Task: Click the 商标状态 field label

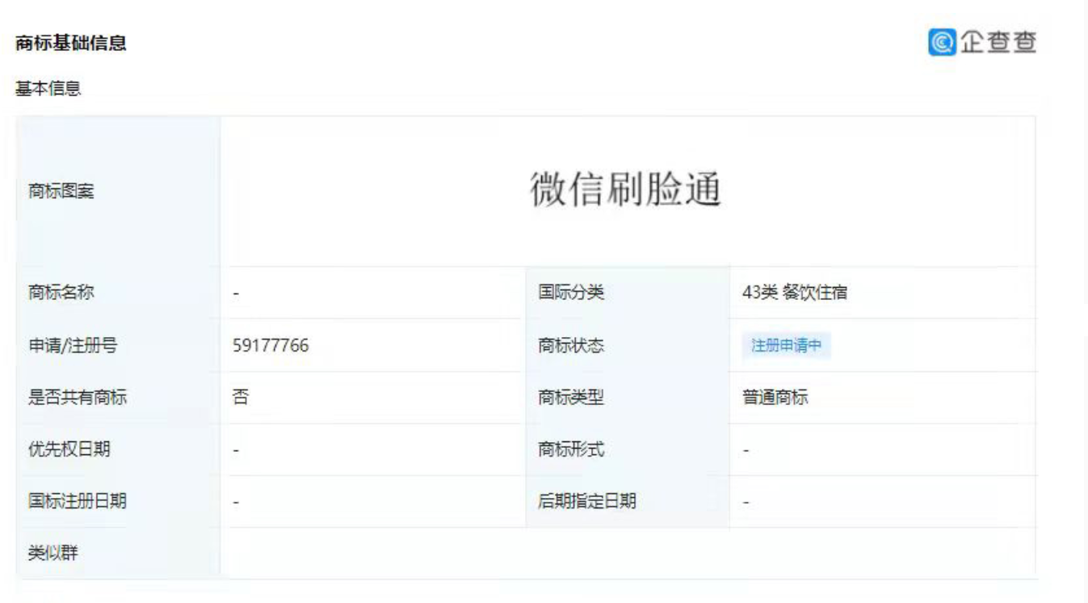Action: [x=571, y=346]
